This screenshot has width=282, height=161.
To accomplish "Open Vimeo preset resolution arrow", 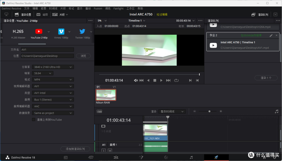I will click(69, 32).
